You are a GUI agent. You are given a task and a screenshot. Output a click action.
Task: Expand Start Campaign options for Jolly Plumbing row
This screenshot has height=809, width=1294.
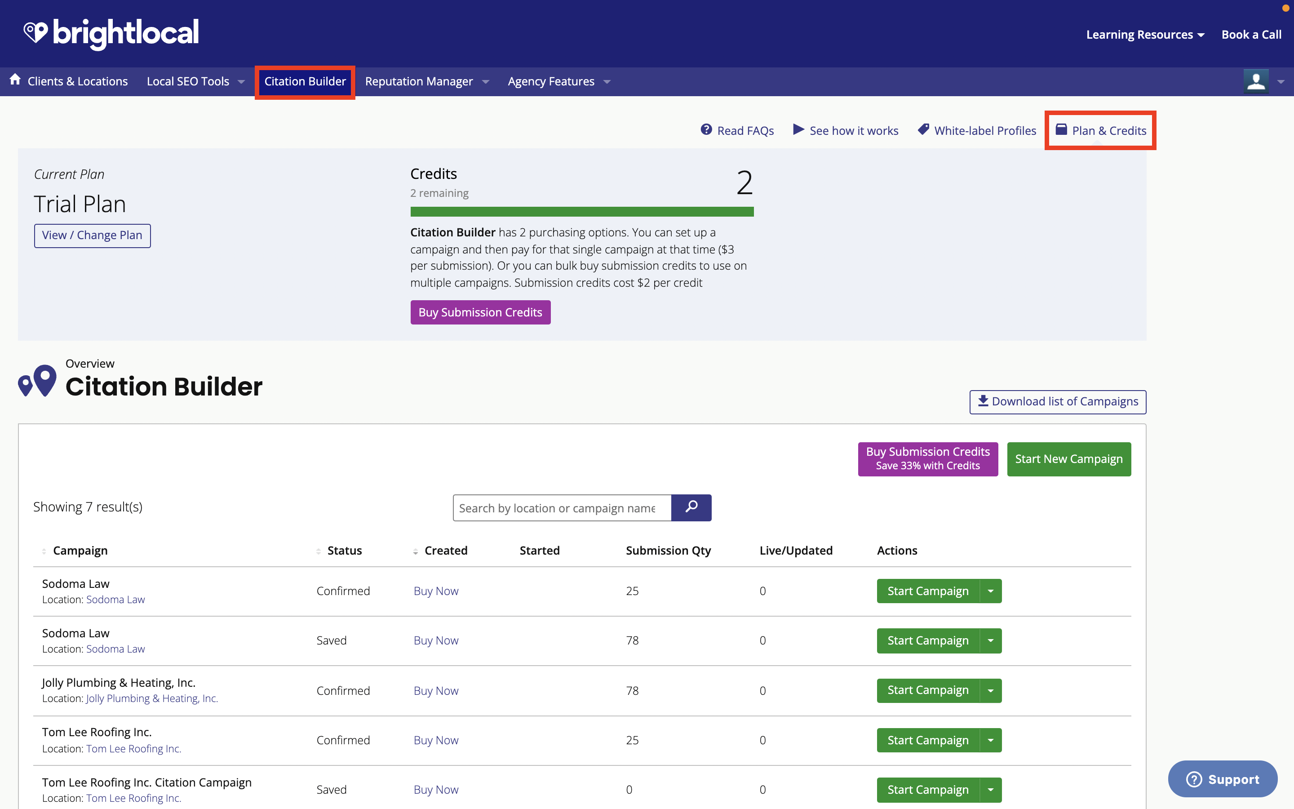point(991,690)
